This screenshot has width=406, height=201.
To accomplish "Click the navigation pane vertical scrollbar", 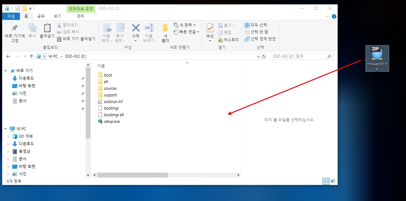I will [x=88, y=102].
